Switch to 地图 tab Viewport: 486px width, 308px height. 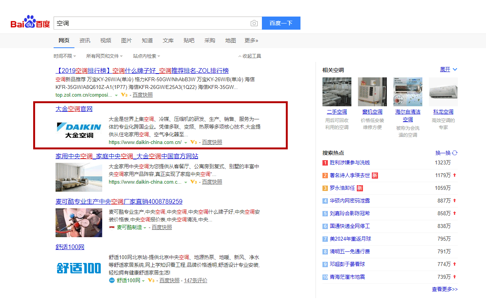[x=231, y=40]
